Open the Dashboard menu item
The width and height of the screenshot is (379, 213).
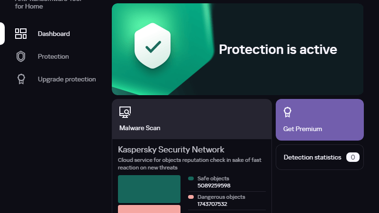(x=54, y=34)
